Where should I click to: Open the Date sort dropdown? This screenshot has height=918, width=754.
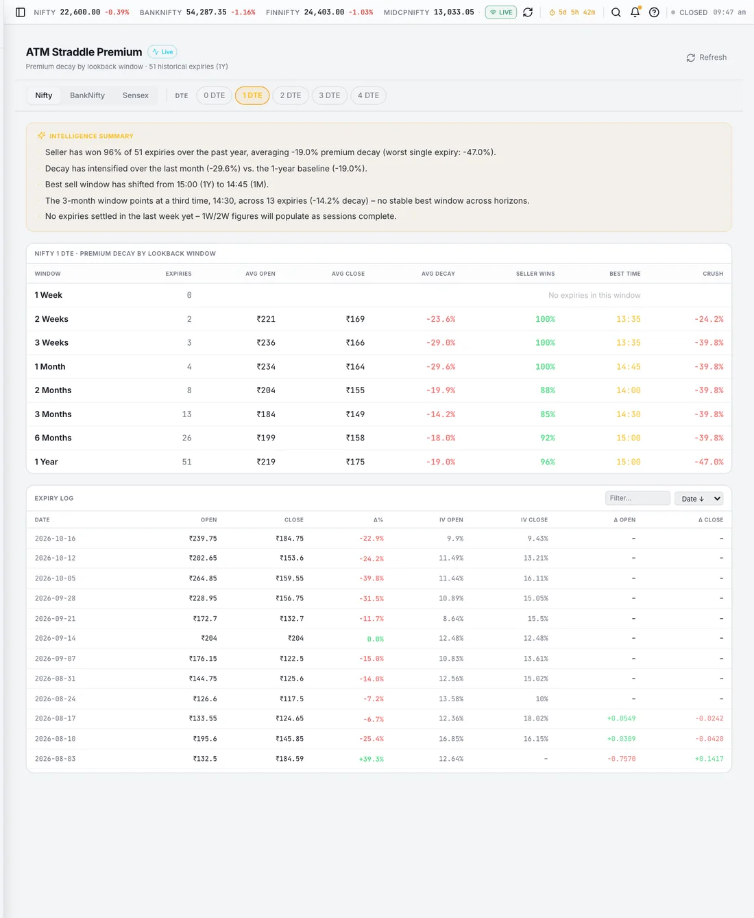[x=699, y=499]
